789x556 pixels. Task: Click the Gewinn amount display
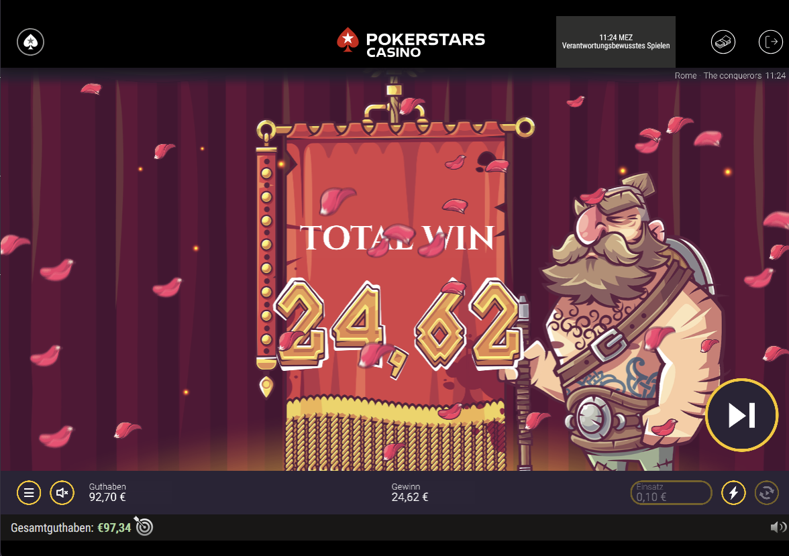[x=409, y=492]
